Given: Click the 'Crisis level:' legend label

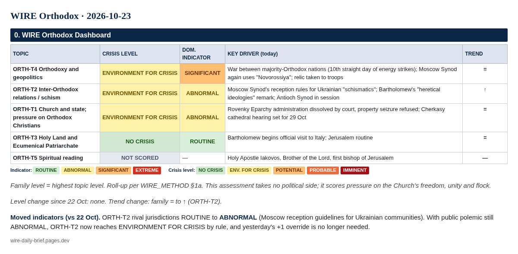Looking at the screenshot, I should pos(182,170).
